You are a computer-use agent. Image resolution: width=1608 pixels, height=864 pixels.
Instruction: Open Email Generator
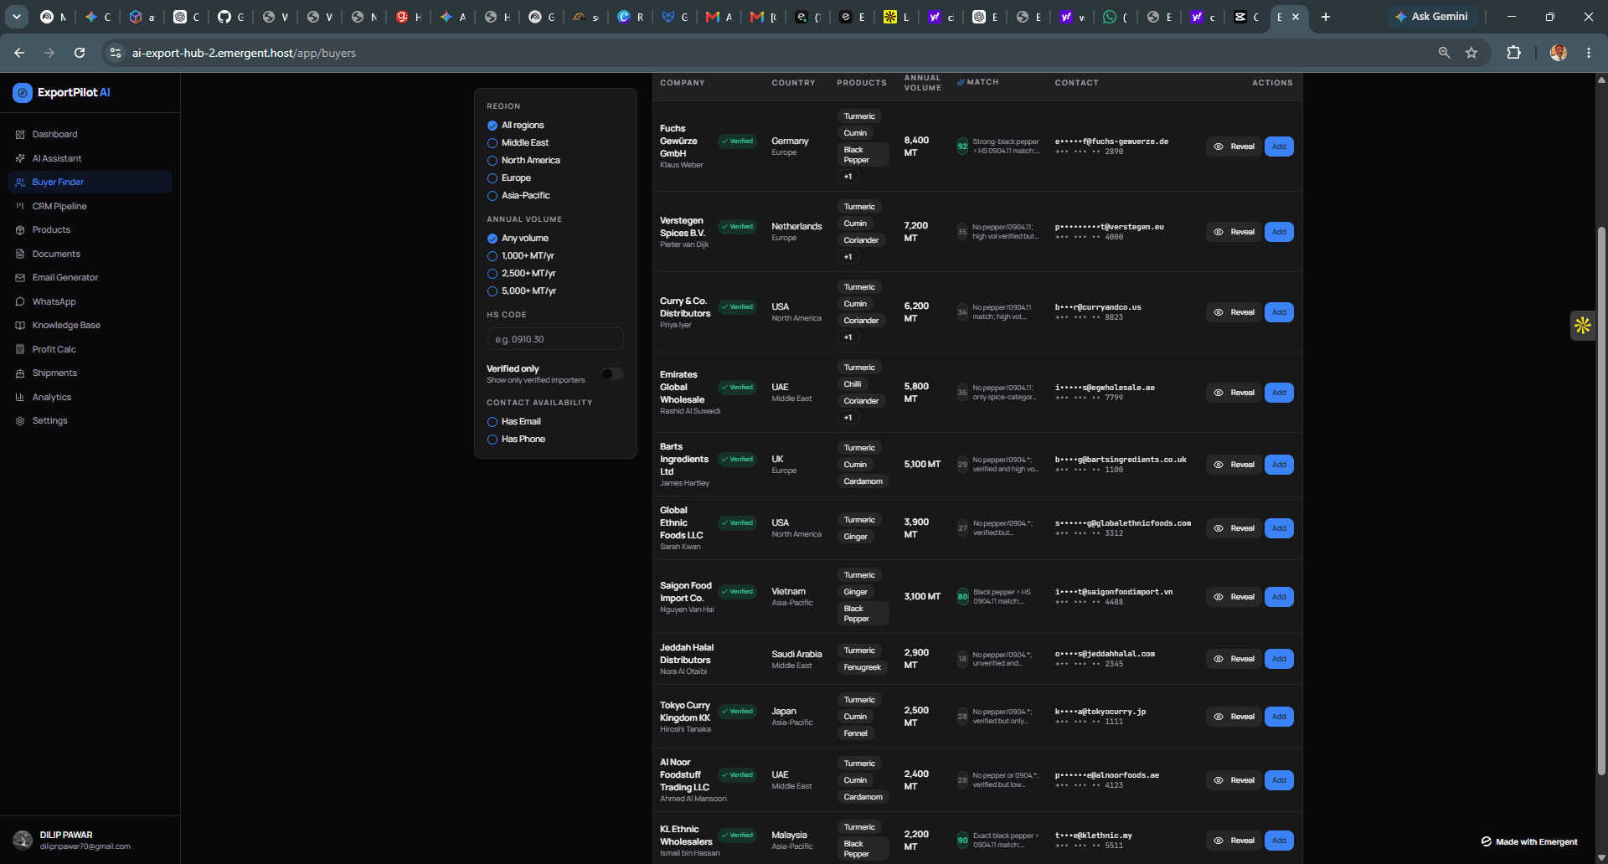pos(65,277)
